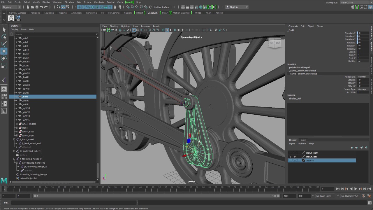Click the Create new layer icon

coord(362,148)
